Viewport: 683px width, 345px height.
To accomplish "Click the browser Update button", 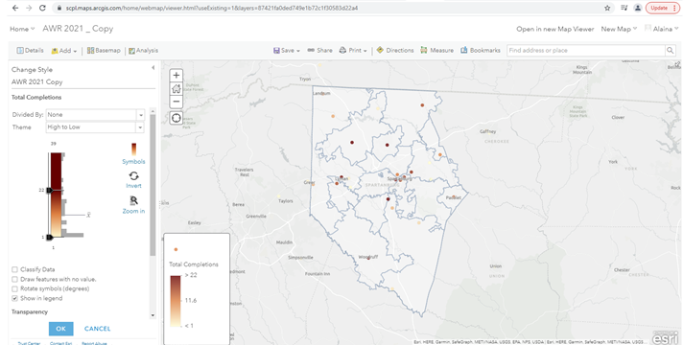I will [662, 8].
